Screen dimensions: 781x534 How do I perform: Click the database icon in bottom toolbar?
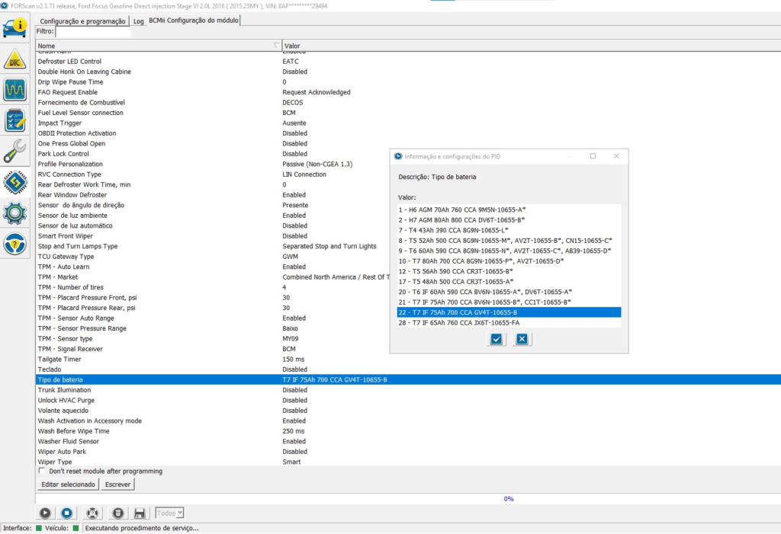[117, 513]
